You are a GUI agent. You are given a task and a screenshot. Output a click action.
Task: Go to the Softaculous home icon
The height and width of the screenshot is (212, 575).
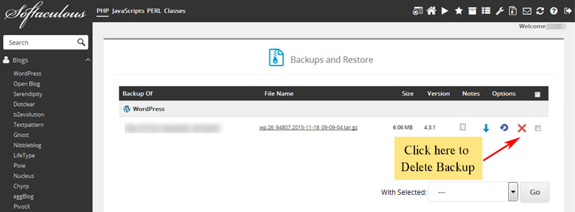point(432,11)
